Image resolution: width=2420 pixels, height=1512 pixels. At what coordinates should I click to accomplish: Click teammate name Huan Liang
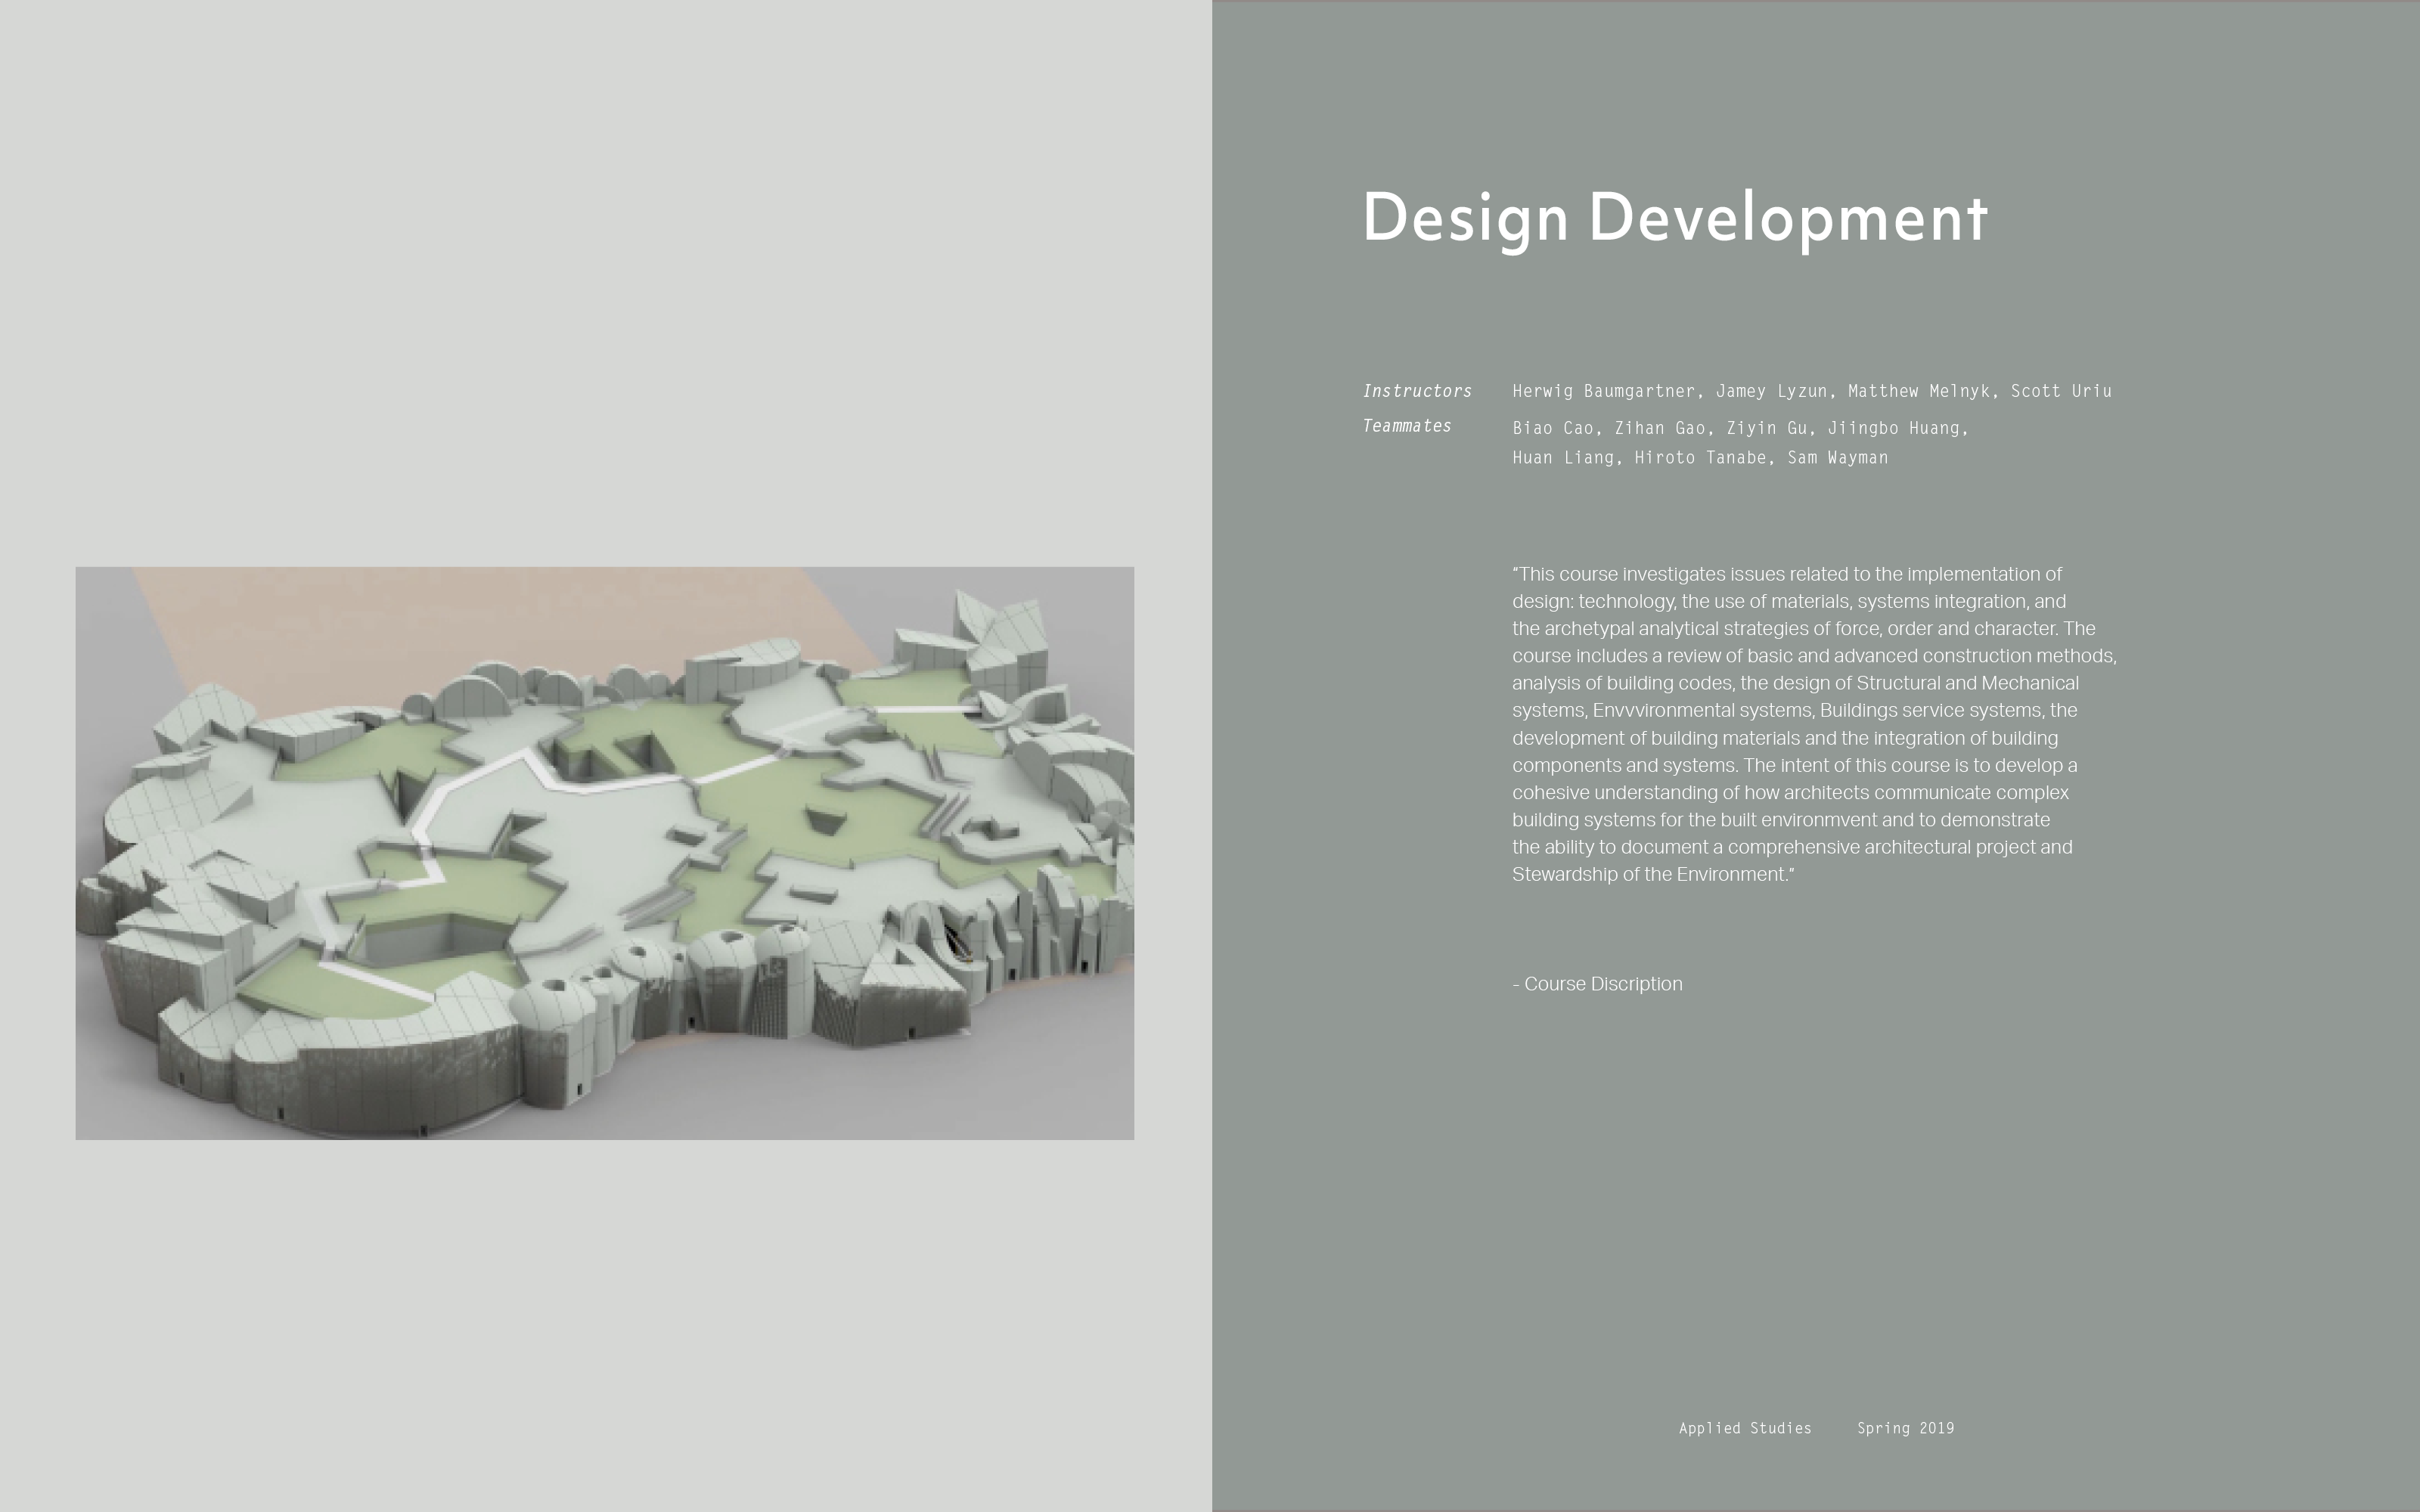point(1562,458)
